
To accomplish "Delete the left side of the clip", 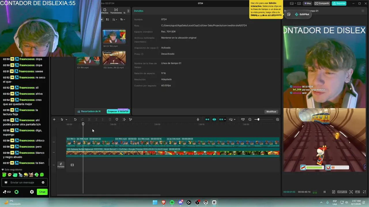I will (x=96, y=119).
